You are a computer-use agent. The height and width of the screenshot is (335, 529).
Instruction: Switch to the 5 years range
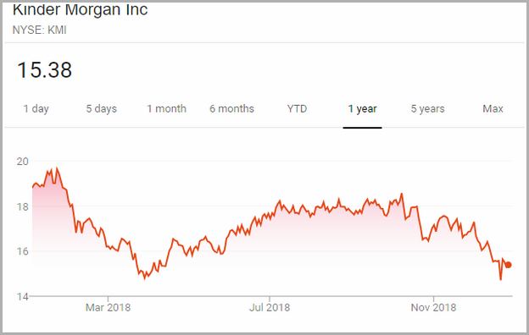coord(427,109)
